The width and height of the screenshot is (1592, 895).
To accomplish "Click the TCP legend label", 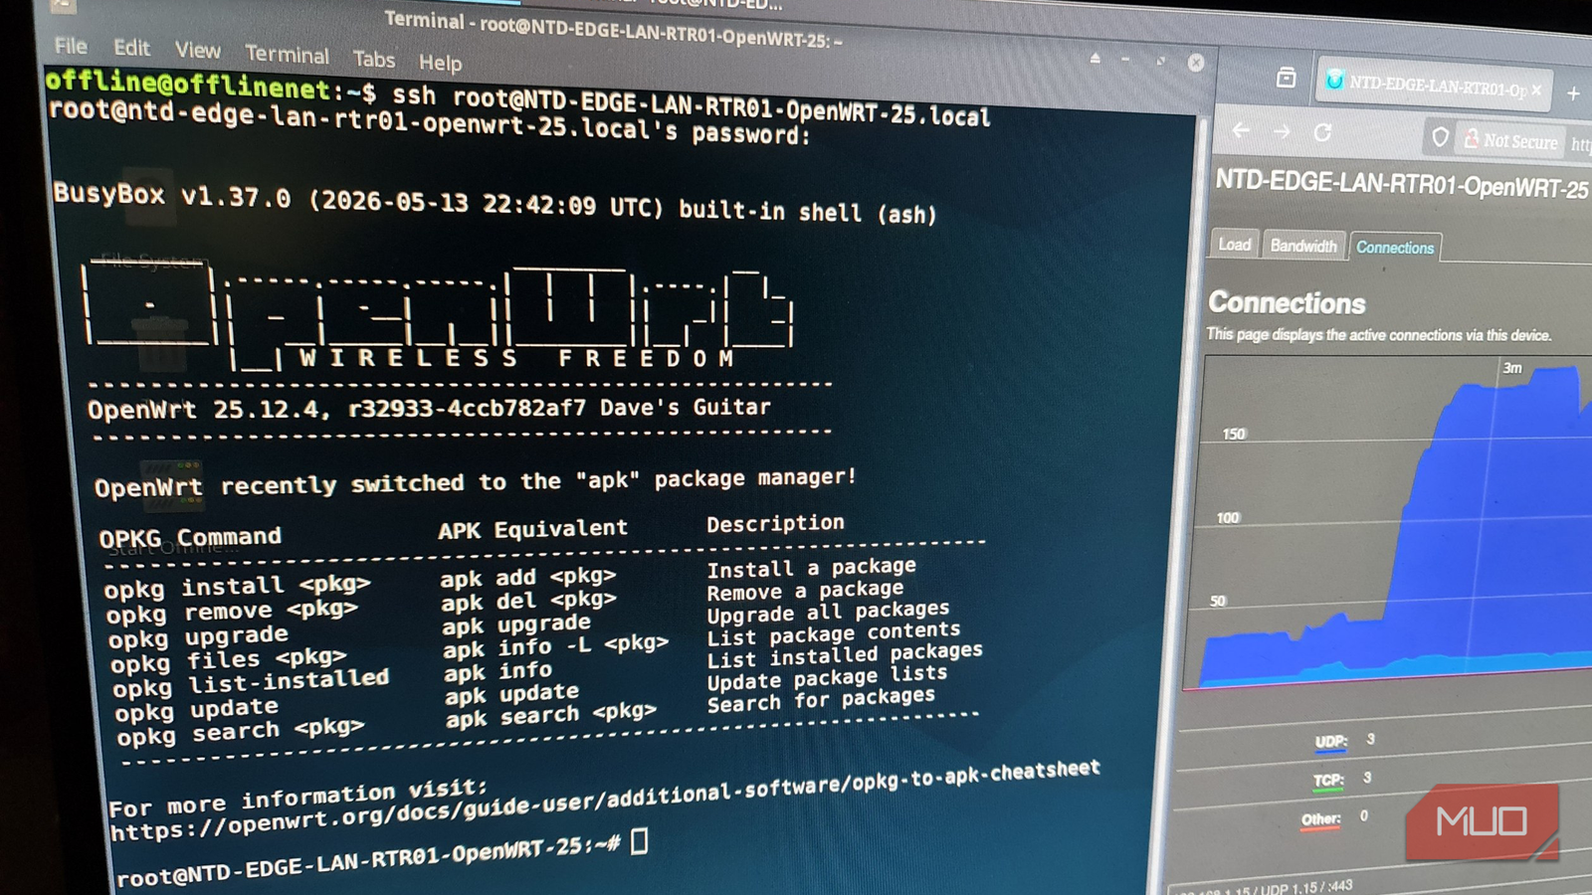I will [x=1328, y=781].
